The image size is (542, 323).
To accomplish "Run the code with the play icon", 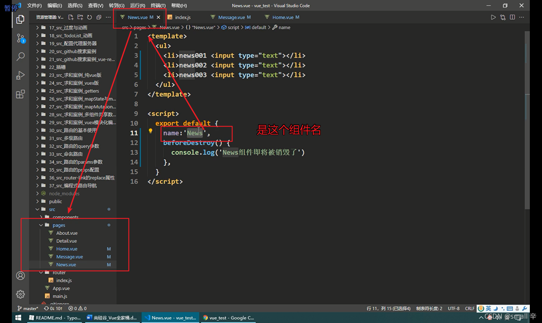I will 493,17.
